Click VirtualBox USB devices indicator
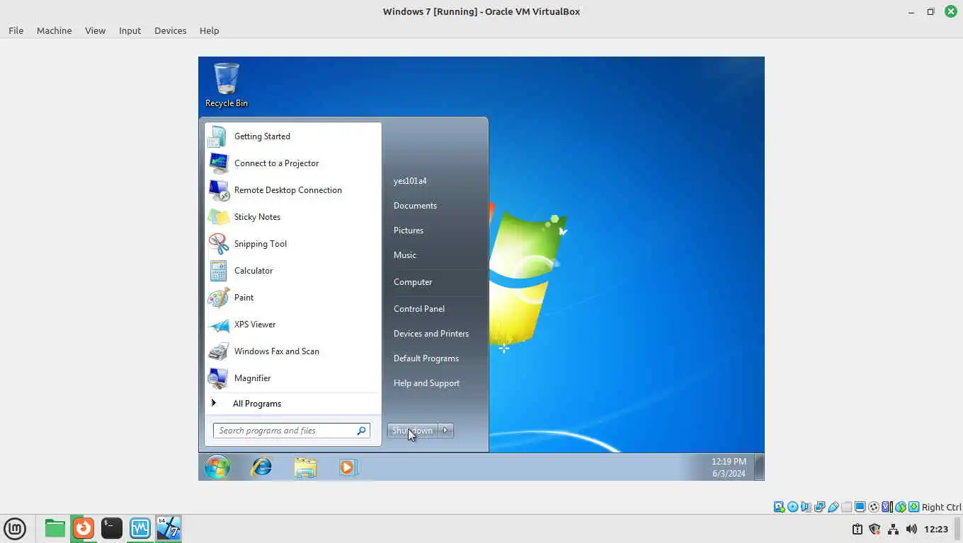 coord(833,507)
